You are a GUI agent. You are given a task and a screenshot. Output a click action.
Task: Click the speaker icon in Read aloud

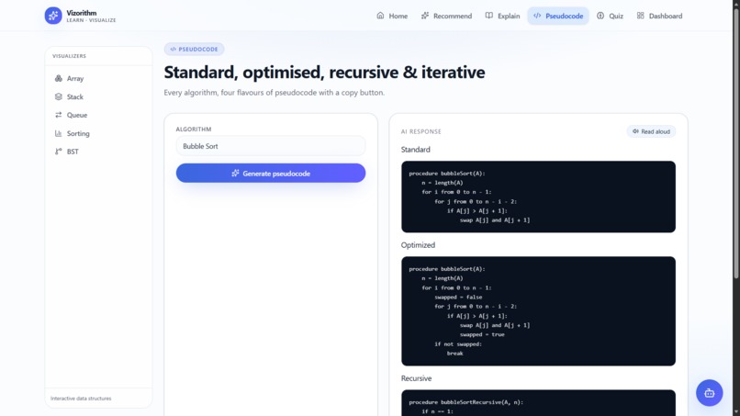[635, 131]
